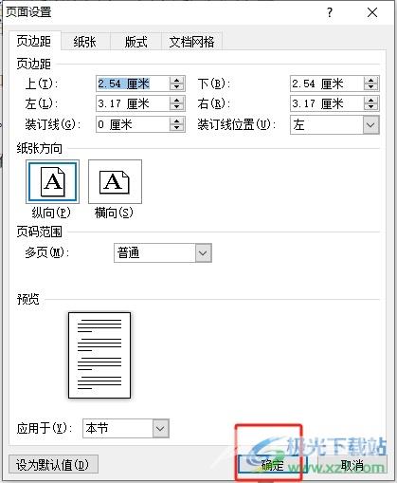Decrease the 左(L) left margin value

(x=177, y=107)
